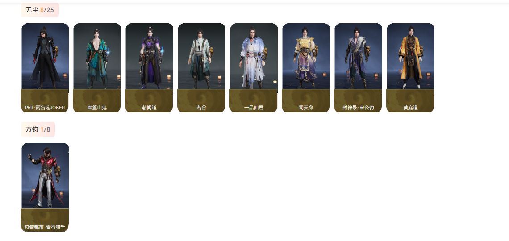Click the 司天命 name caption
This screenshot has width=509, height=241.
[306, 108]
